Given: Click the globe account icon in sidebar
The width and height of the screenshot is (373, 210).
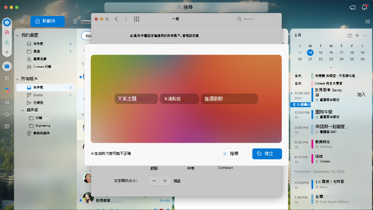Looking at the screenshot, I should pyautogui.click(x=7, y=23).
